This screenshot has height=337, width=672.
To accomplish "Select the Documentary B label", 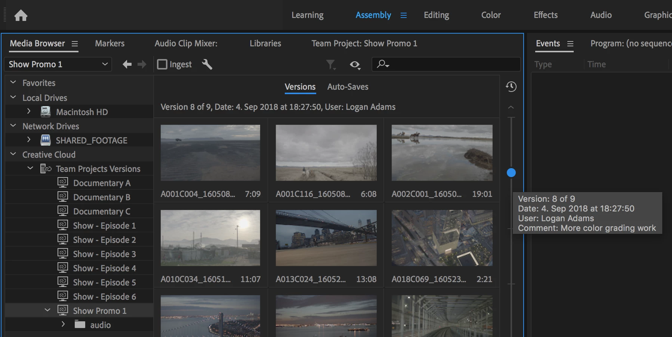I will 102,197.
